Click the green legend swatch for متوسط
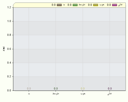 [75, 5]
